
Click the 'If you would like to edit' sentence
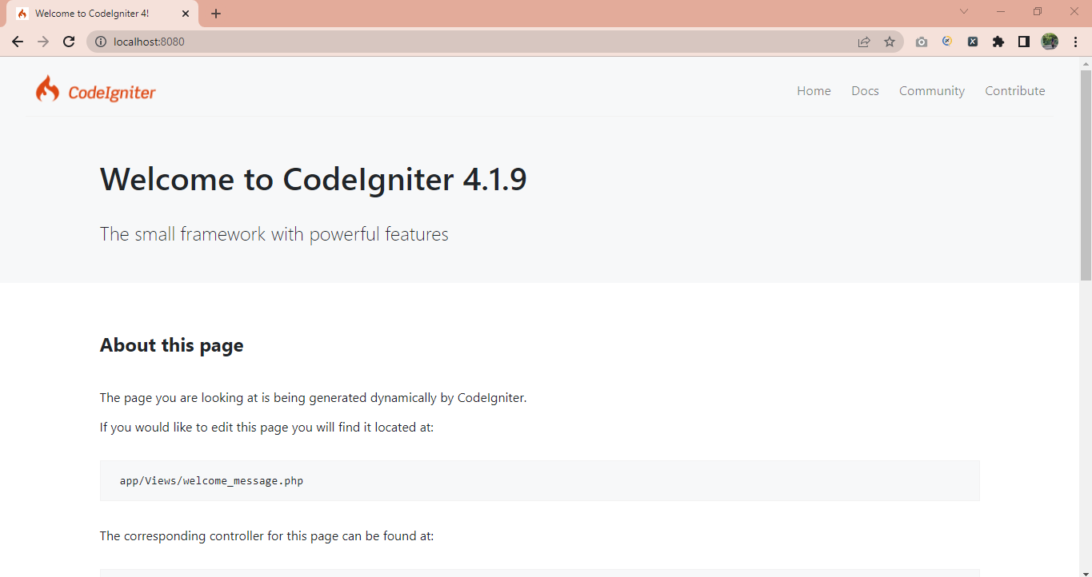point(266,428)
